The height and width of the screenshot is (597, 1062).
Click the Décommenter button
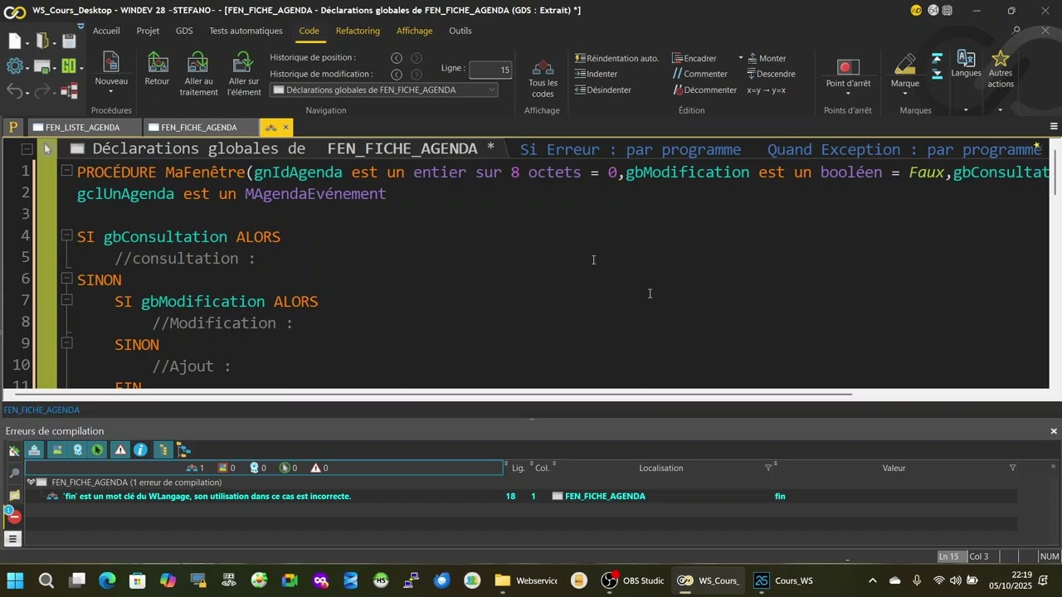(x=704, y=90)
